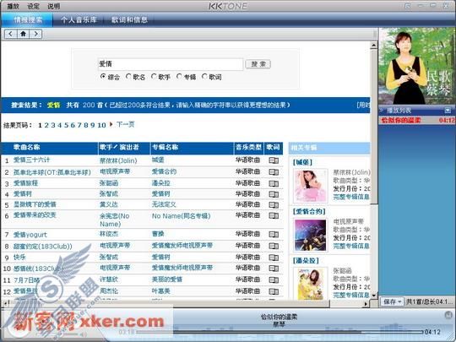Open the 设定 menu
Viewport: 456px width, 342px height.
33,6
